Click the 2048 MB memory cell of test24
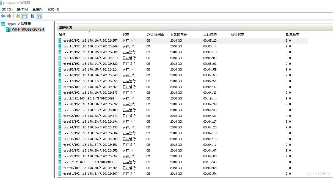 tap(176, 127)
